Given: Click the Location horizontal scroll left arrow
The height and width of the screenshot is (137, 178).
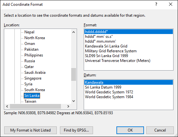Looking at the screenshot, I should [x=7, y=106].
